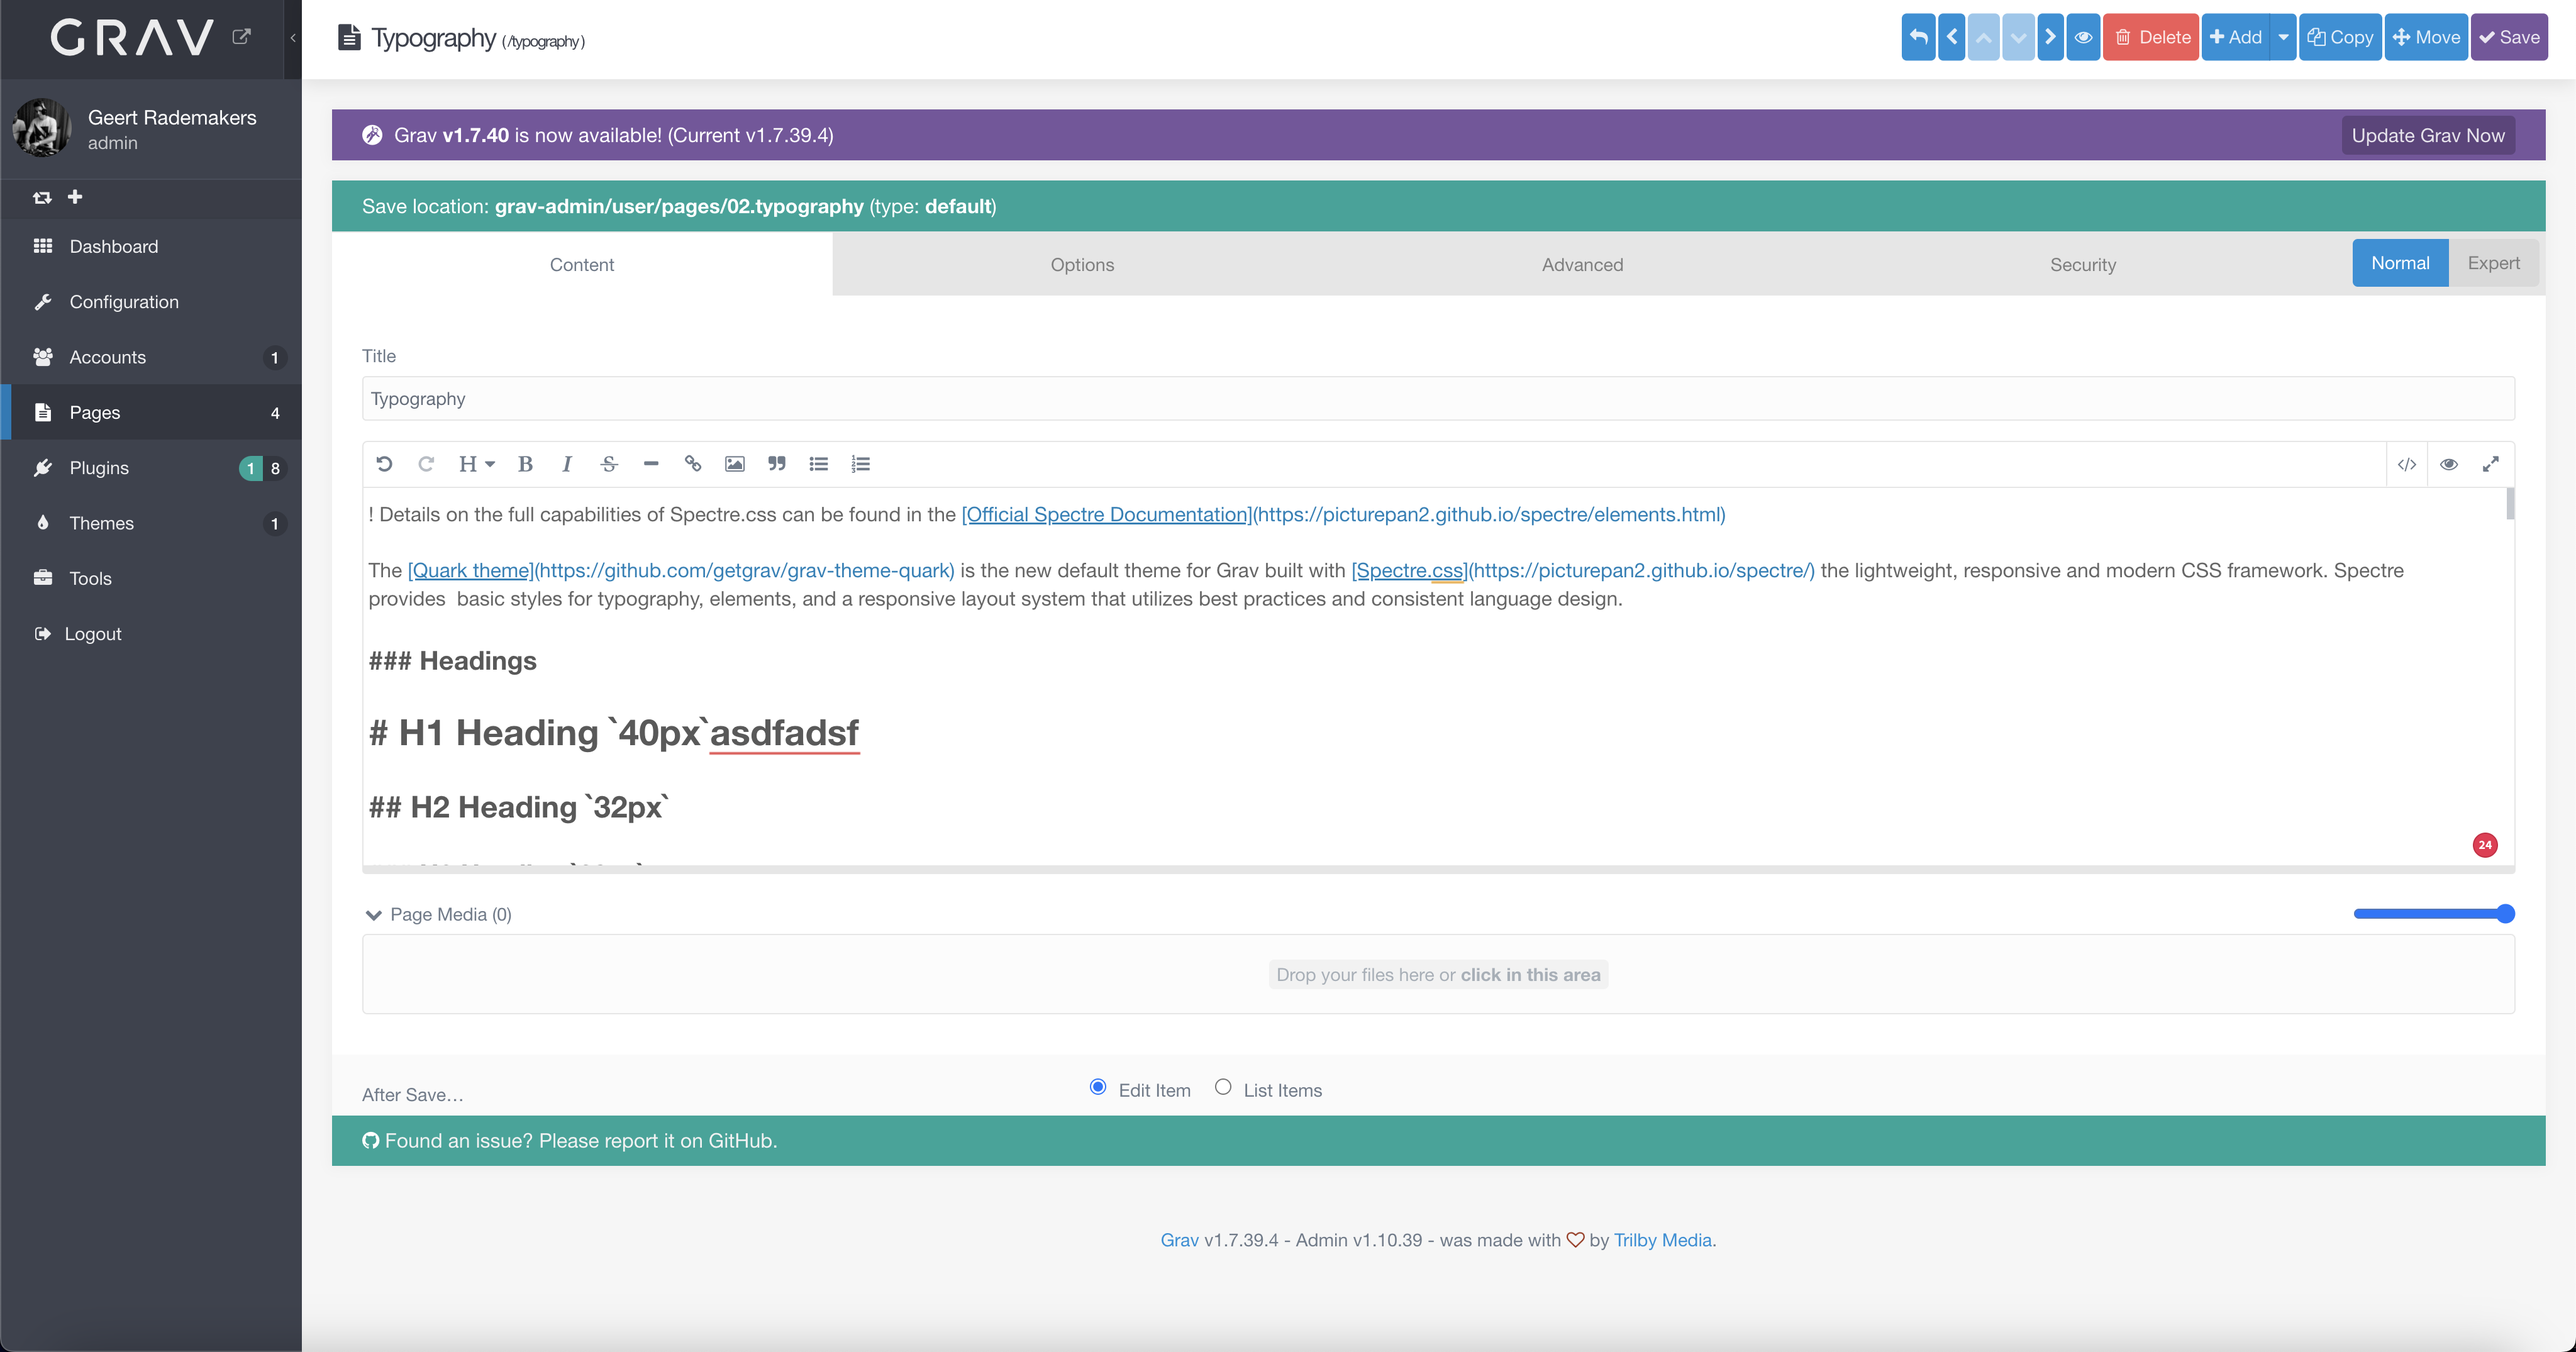This screenshot has height=1352, width=2576.
Task: Click the Italic formatting icon
Action: 567,464
